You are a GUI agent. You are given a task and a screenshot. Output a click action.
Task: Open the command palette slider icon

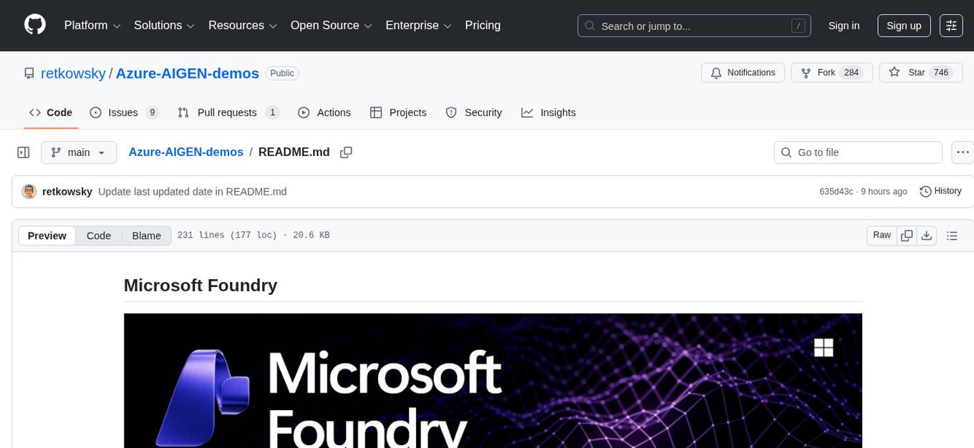[x=951, y=25]
